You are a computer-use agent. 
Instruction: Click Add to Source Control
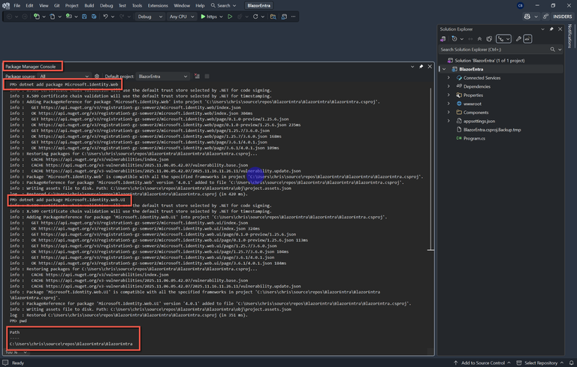coord(482,362)
